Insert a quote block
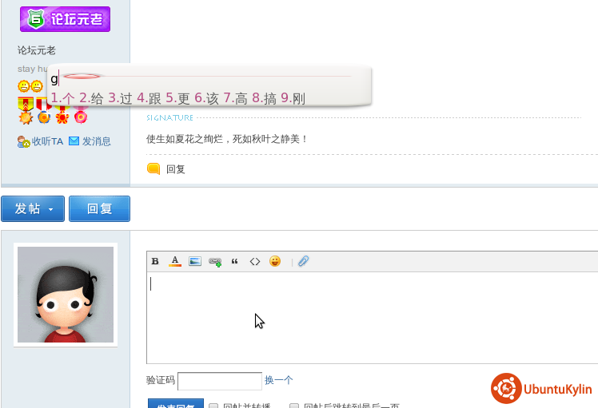Screen dimensions: 598x408 pos(235,261)
